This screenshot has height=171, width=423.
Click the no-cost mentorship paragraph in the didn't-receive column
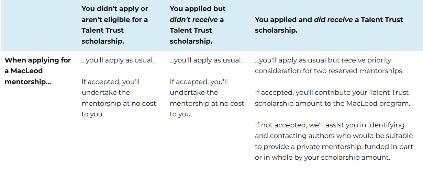point(207,98)
